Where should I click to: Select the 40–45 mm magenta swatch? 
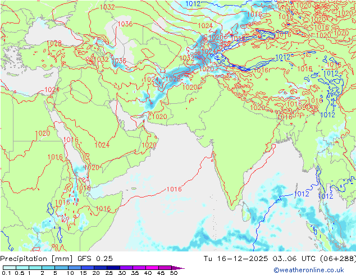(152, 268)
